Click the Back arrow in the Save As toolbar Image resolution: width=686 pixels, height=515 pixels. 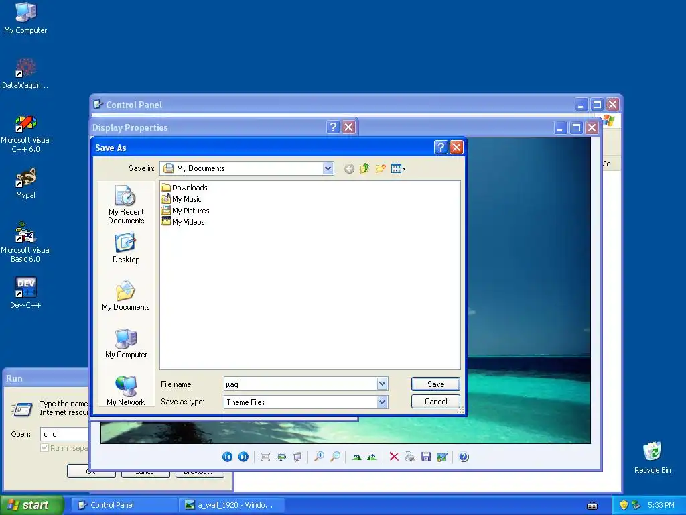pos(348,168)
